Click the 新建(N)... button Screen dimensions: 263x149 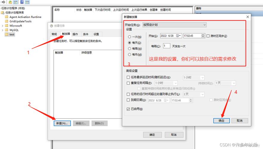click(62, 123)
